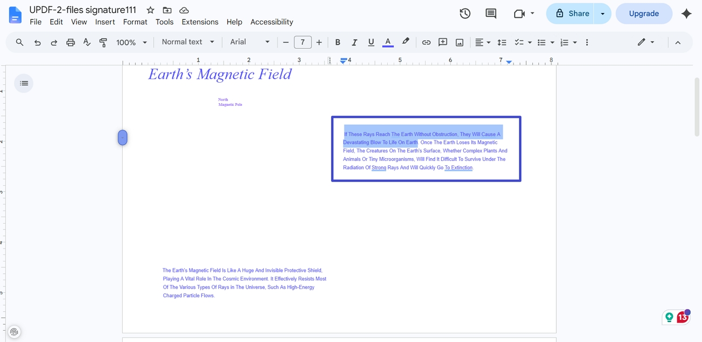Insert an image
This screenshot has width=702, height=342.
[460, 42]
